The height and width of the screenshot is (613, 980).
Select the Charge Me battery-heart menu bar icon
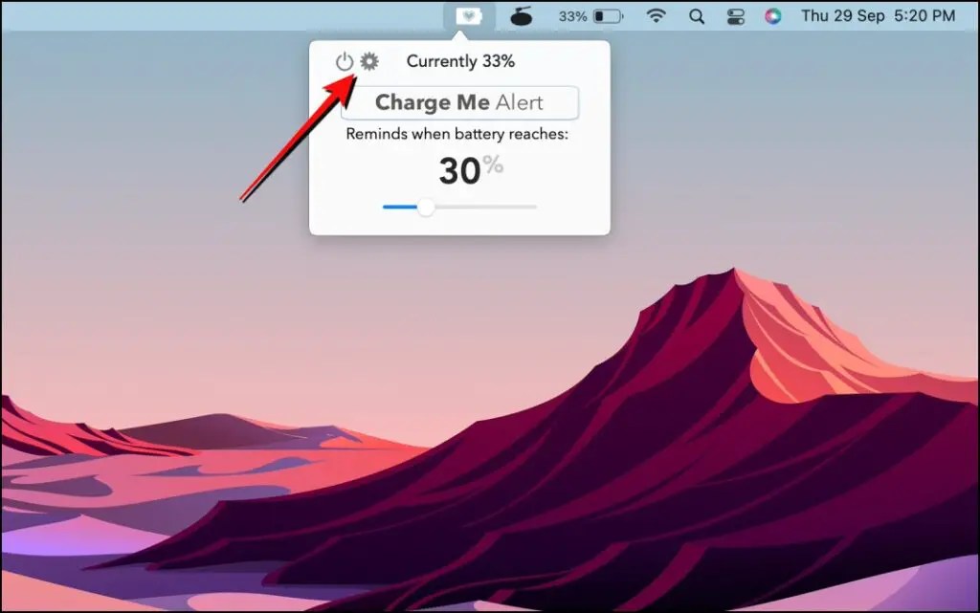tap(468, 14)
